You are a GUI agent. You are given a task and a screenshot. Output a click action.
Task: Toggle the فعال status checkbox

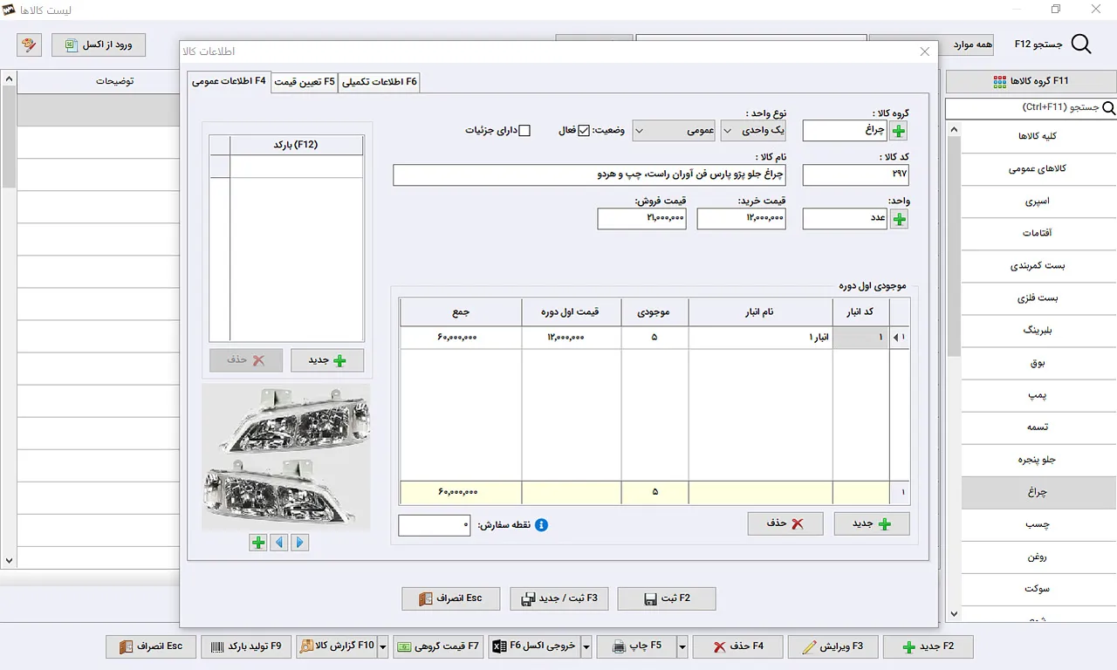pyautogui.click(x=585, y=131)
